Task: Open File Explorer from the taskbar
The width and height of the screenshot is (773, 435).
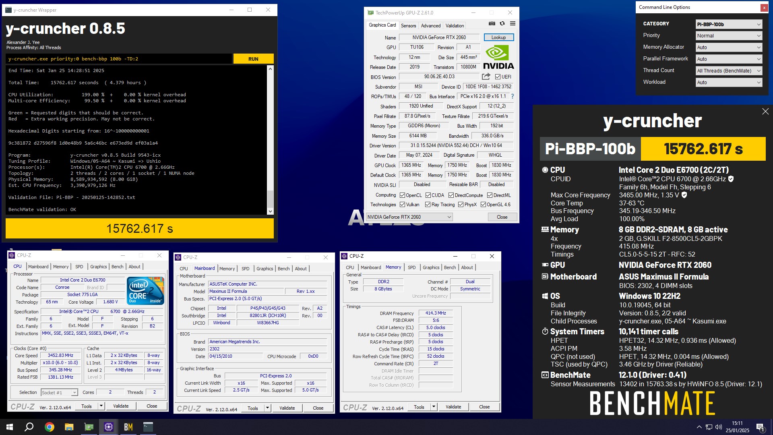Action: tap(69, 427)
